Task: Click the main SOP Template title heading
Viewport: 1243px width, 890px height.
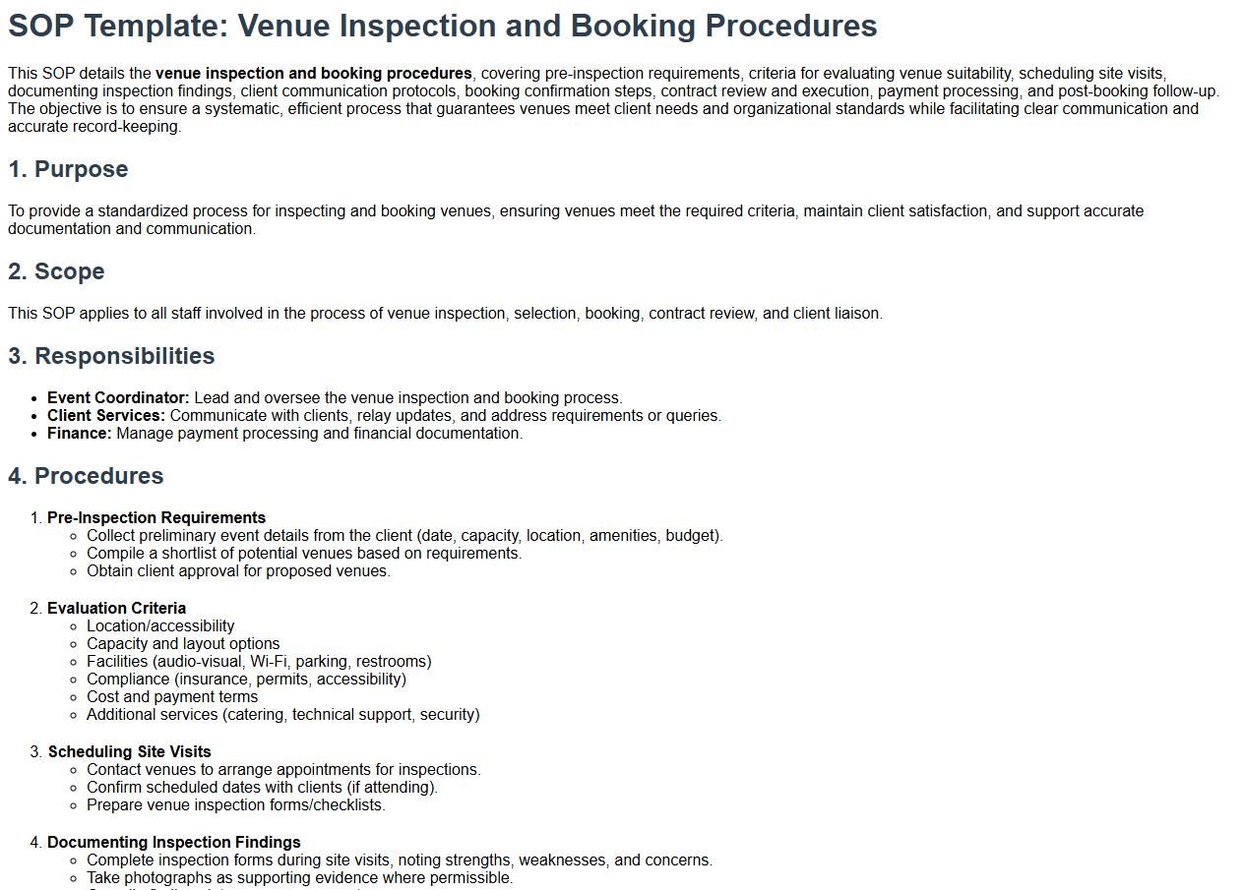Action: [442, 26]
